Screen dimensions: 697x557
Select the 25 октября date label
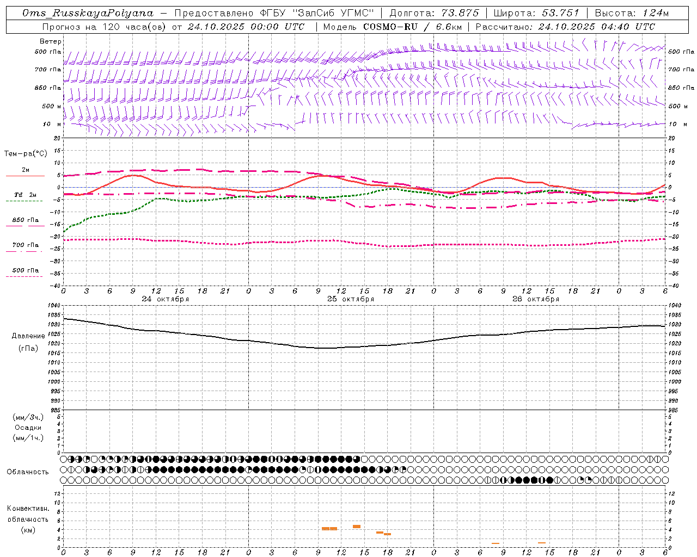tap(351, 299)
